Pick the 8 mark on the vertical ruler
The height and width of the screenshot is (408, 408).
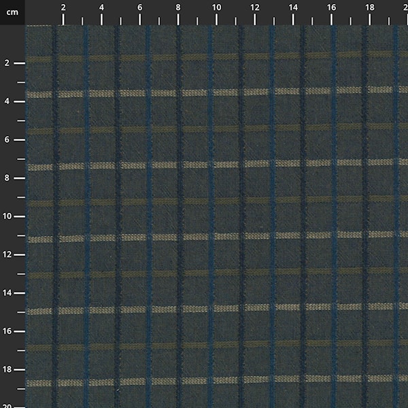(7, 177)
